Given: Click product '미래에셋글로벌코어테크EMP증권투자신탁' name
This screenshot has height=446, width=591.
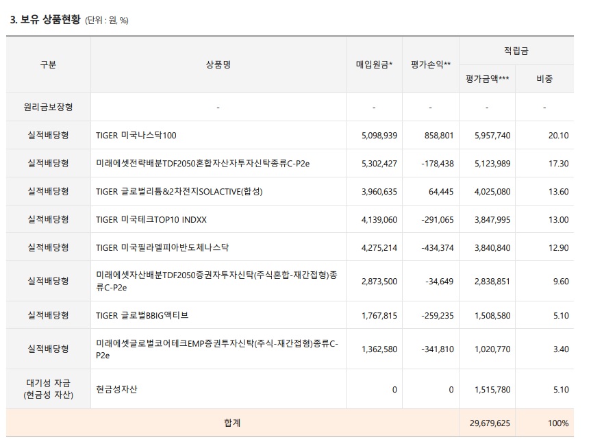Looking at the screenshot, I should [x=217, y=349].
